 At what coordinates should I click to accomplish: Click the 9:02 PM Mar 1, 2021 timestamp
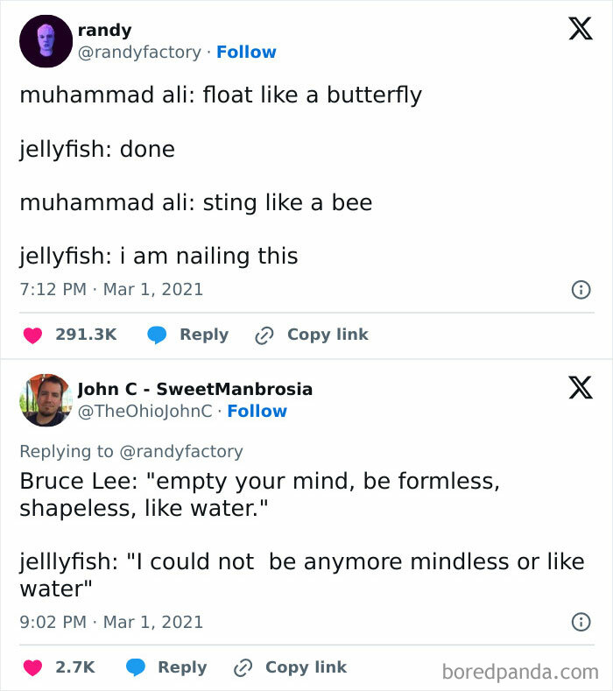coord(111,622)
